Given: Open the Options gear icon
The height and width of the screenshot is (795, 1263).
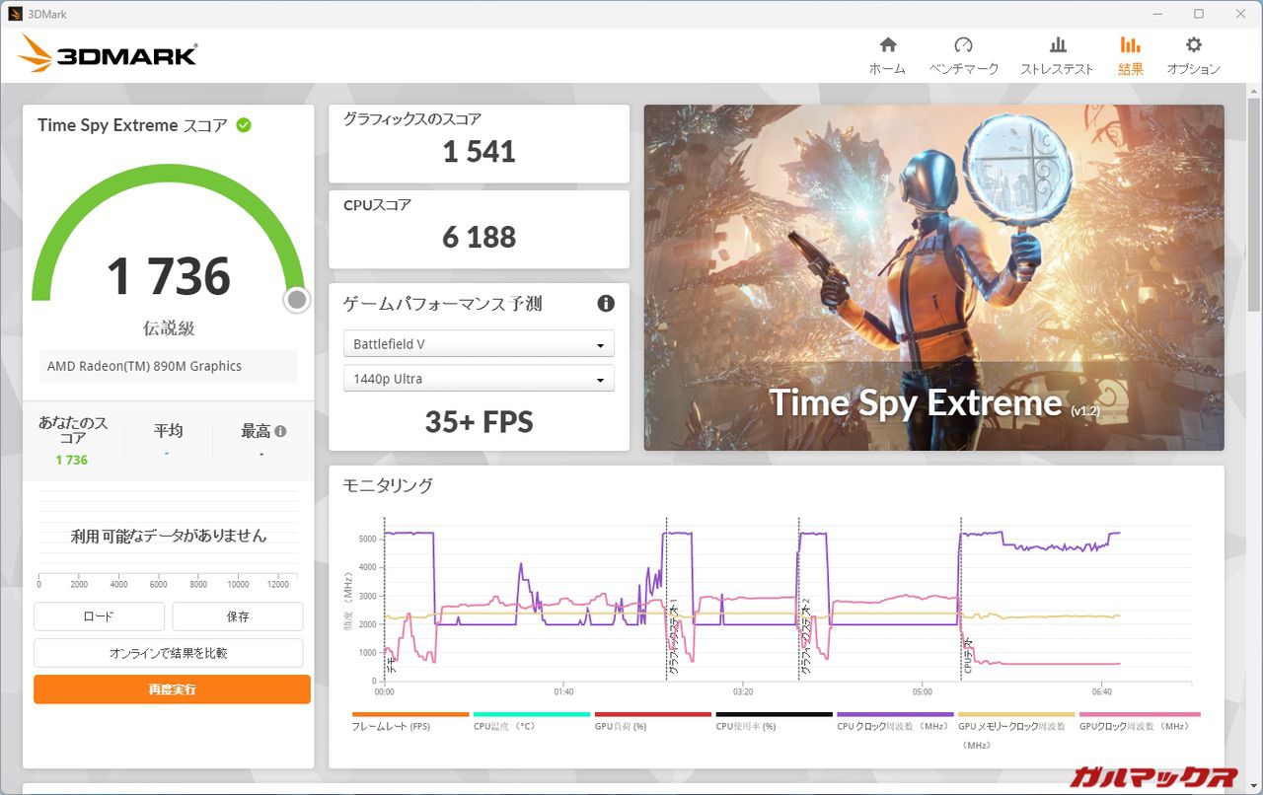Looking at the screenshot, I should tap(1193, 45).
